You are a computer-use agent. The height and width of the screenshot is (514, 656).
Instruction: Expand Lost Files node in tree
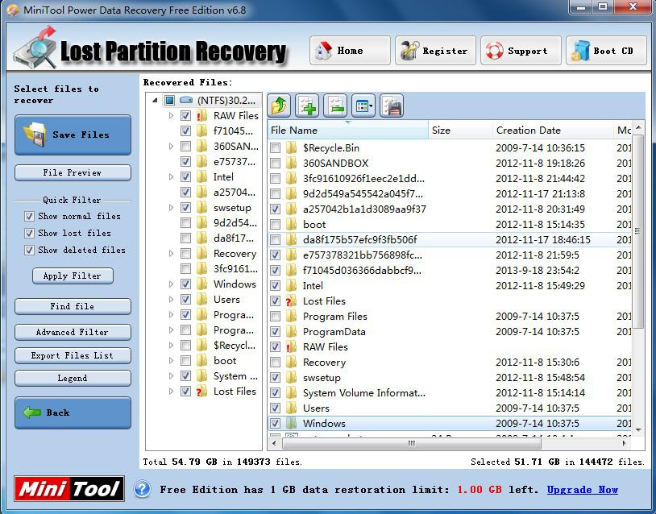(x=171, y=392)
